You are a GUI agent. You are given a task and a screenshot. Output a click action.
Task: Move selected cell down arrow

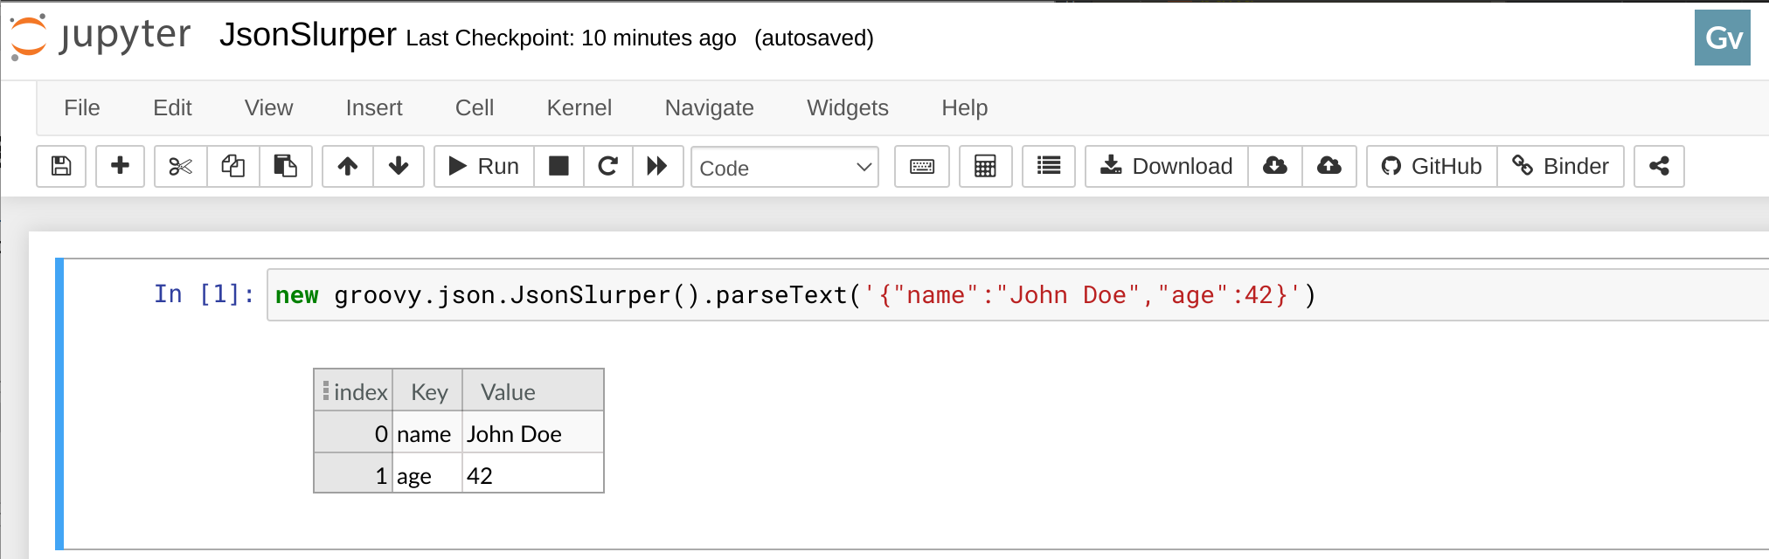(x=399, y=166)
